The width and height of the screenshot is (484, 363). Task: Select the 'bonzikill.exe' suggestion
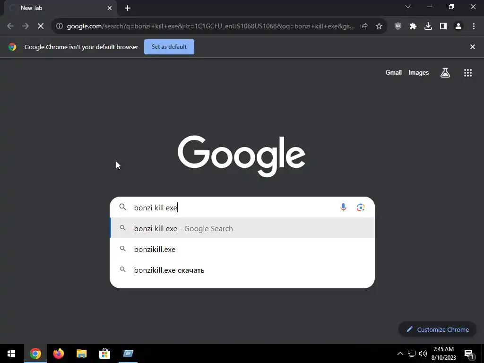click(x=242, y=249)
